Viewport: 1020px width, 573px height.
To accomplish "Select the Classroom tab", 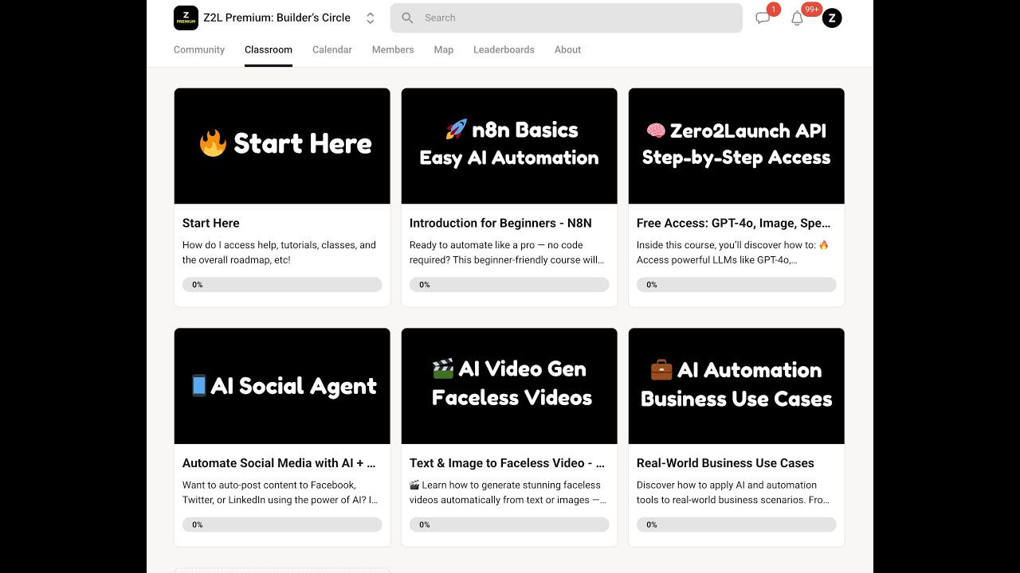I will (x=269, y=49).
